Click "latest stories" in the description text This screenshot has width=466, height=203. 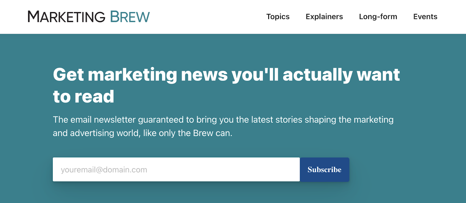[x=277, y=120]
